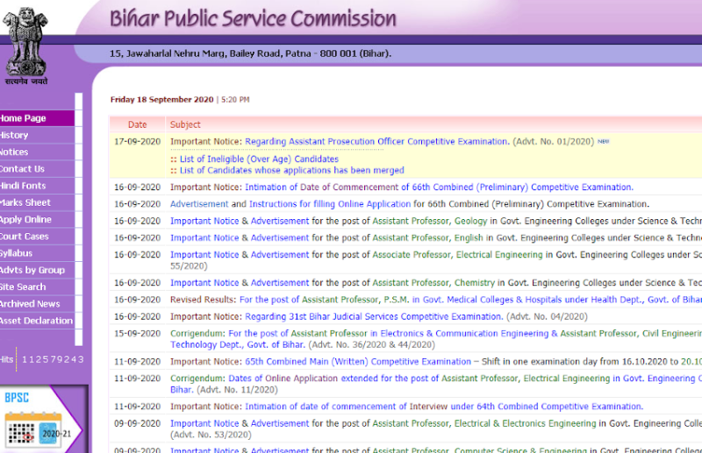The height and width of the screenshot is (453, 702).
Task: Click the Bihar Public Service Commission header title
Action: 253,18
